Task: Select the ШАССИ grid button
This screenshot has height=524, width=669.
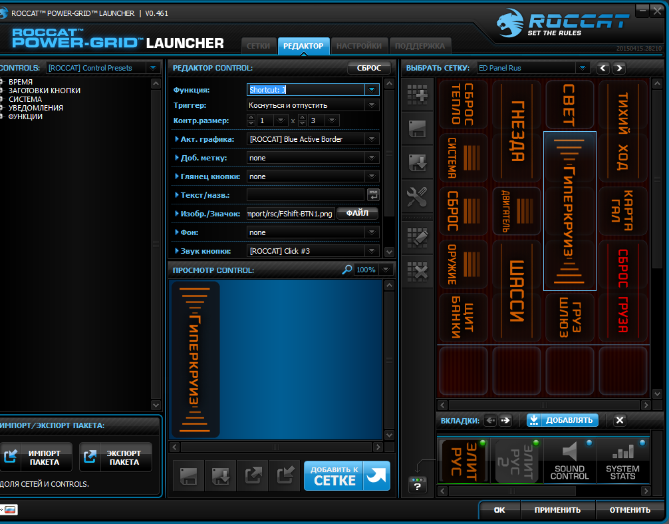Action: [x=516, y=291]
